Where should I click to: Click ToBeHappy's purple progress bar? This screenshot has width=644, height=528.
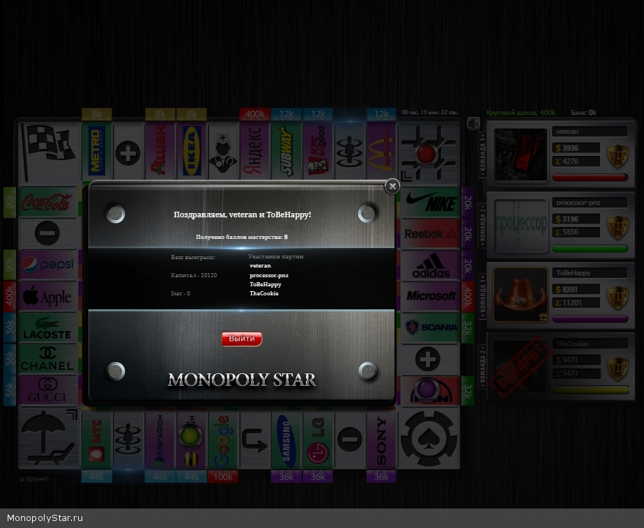coord(590,319)
